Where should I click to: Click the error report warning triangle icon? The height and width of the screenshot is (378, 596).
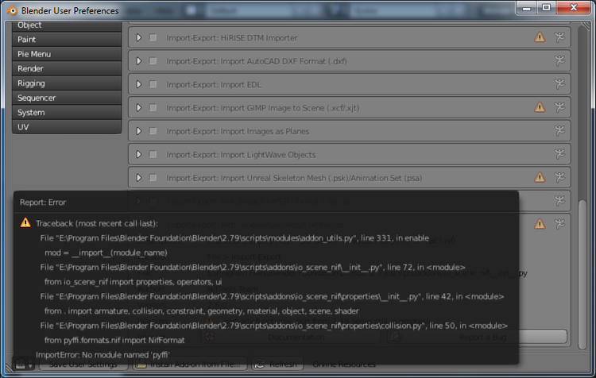(25, 222)
